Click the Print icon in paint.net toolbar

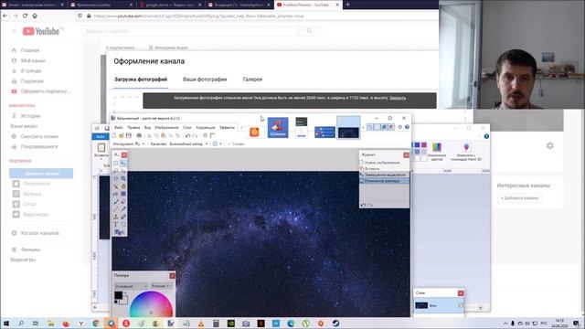point(139,135)
